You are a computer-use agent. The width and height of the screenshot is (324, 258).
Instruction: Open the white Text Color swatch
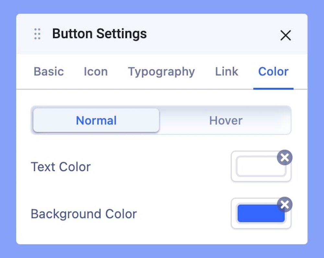click(259, 167)
